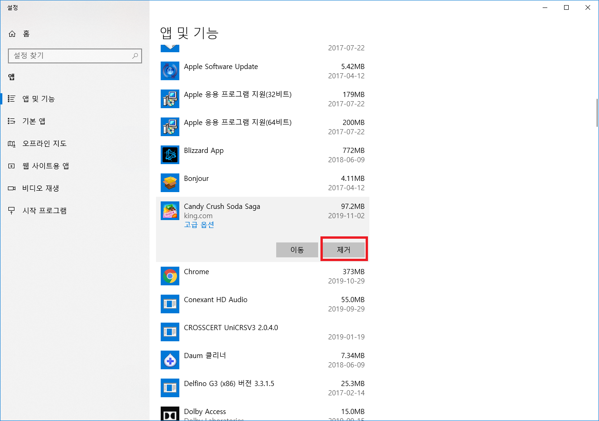Click the Apps & features list icon

coord(12,99)
